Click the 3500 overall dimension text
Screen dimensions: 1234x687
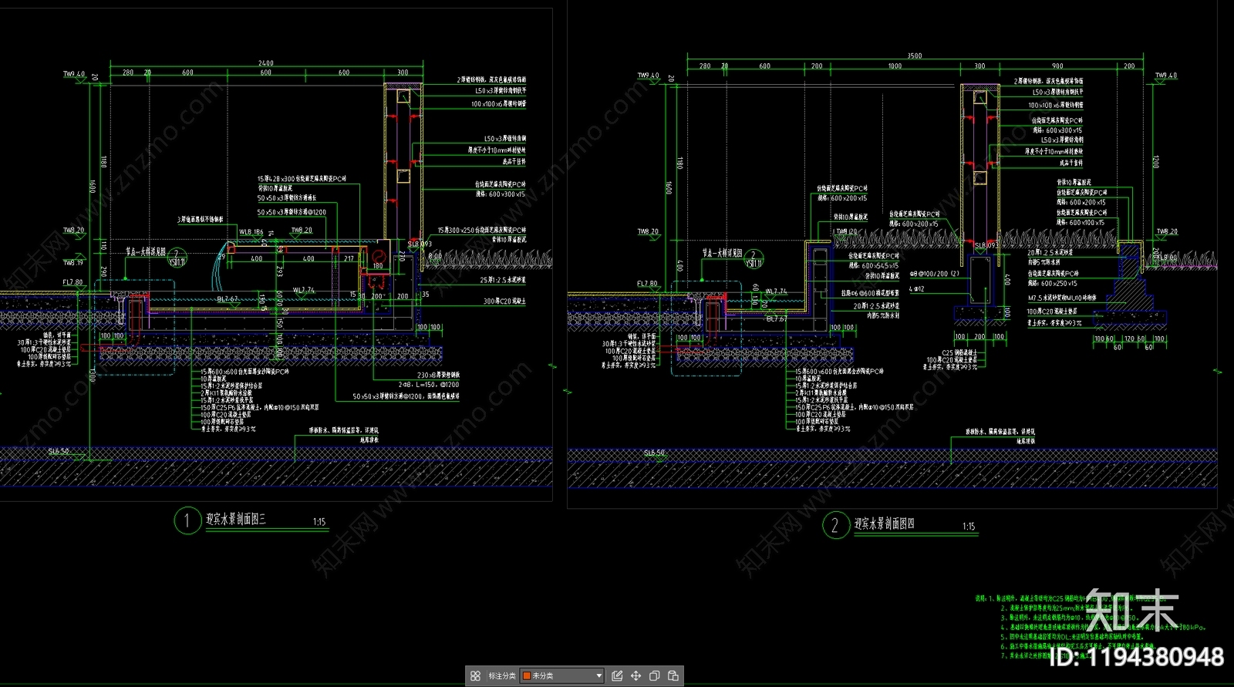(914, 56)
